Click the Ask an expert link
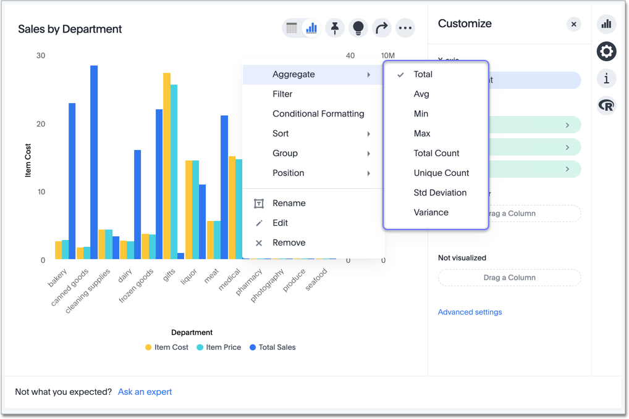629x419 pixels. [x=145, y=392]
